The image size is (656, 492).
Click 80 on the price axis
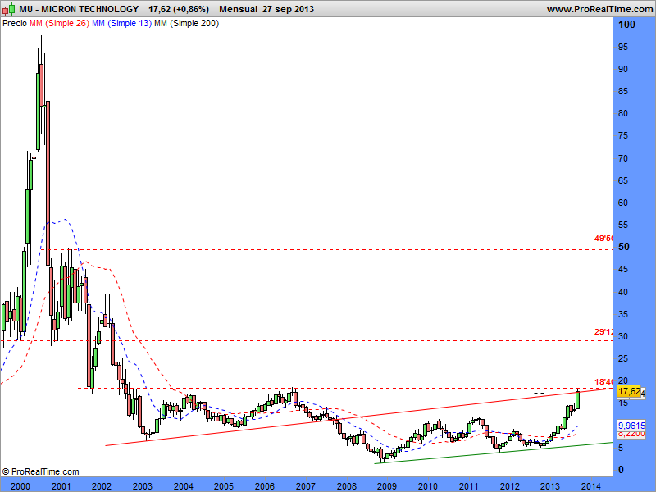click(x=623, y=113)
